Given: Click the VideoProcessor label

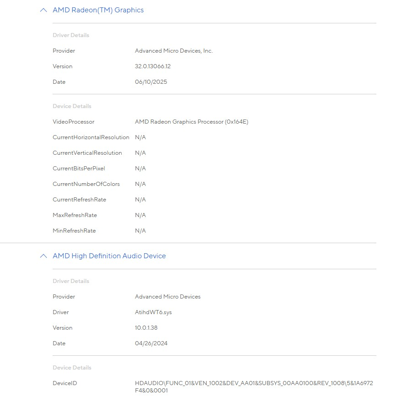Looking at the screenshot, I should click(x=73, y=122).
